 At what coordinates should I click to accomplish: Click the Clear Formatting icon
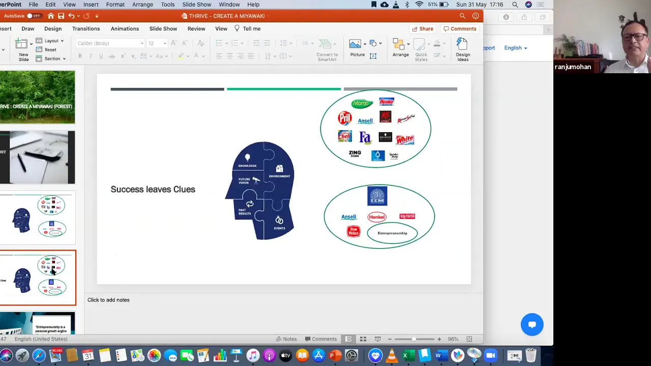(x=201, y=43)
